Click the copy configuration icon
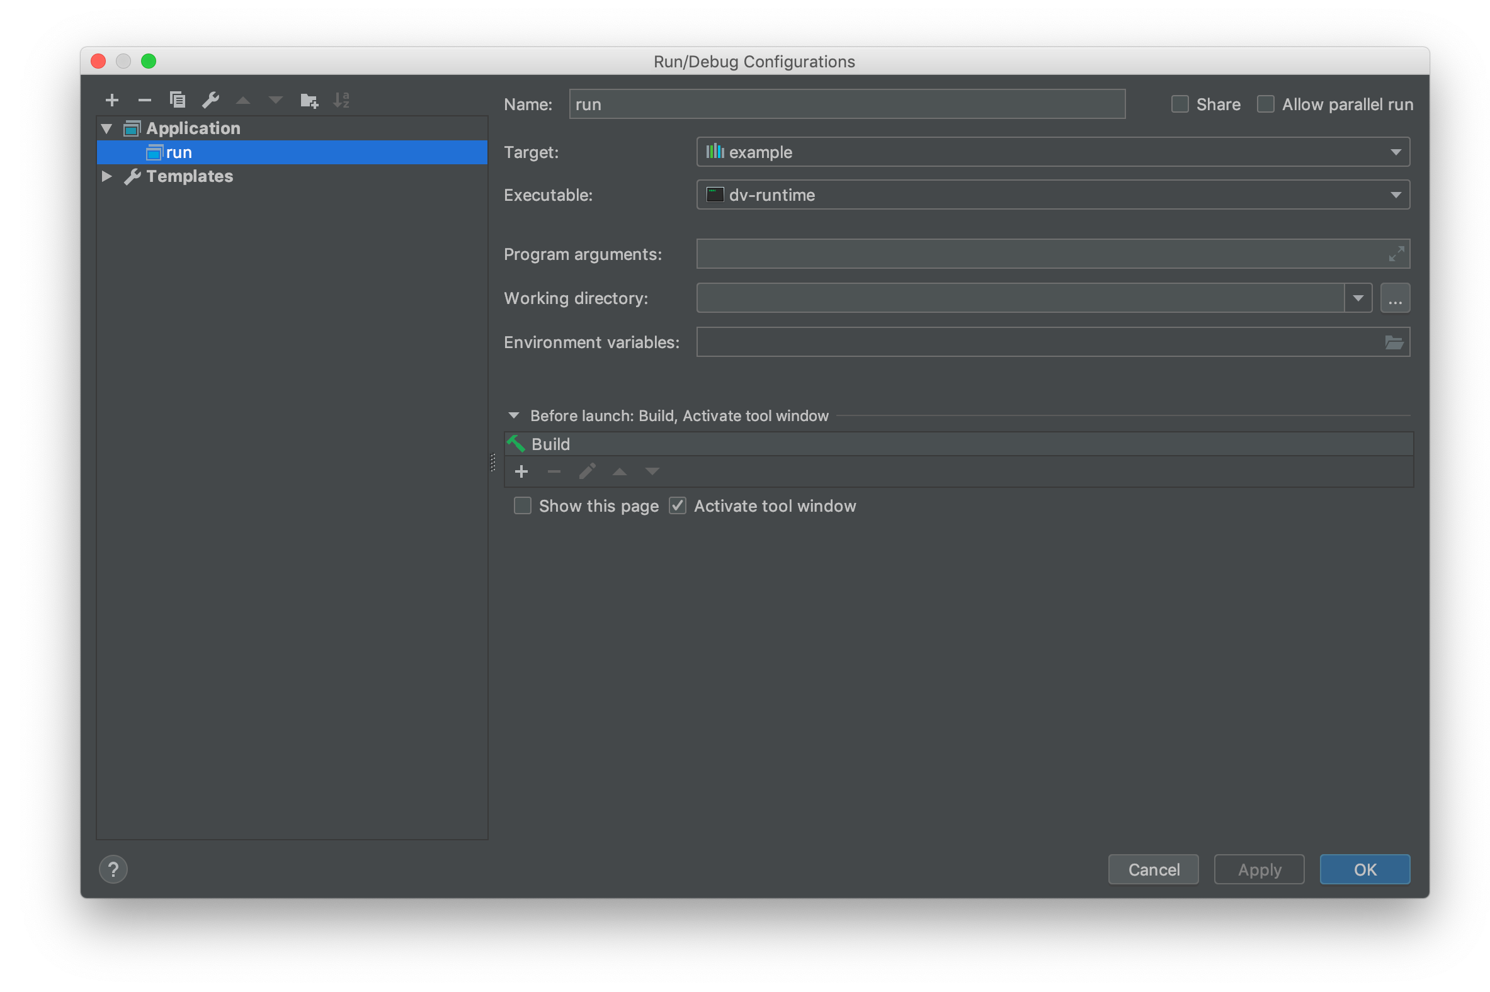 177,99
